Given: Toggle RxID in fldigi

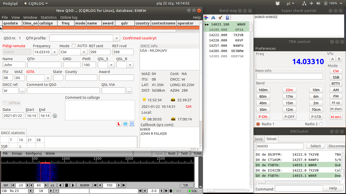Looking at the screenshot, I should coord(170,154).
